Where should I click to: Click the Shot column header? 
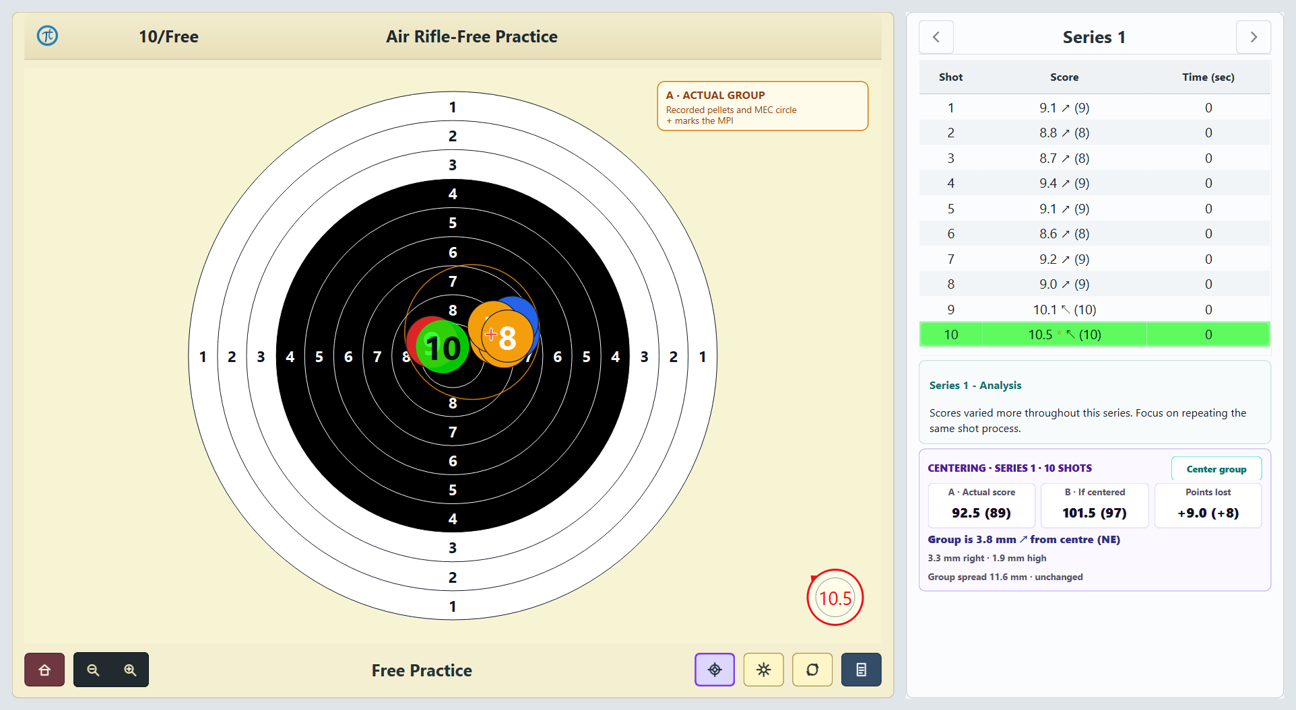(950, 77)
